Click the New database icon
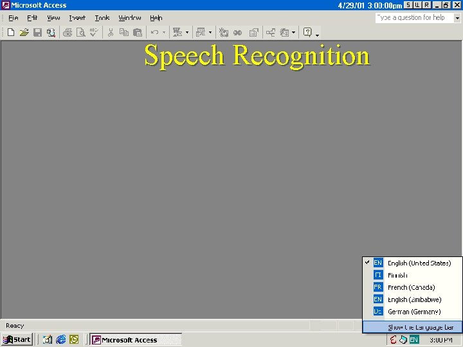The width and height of the screenshot is (463, 347). click(11, 32)
